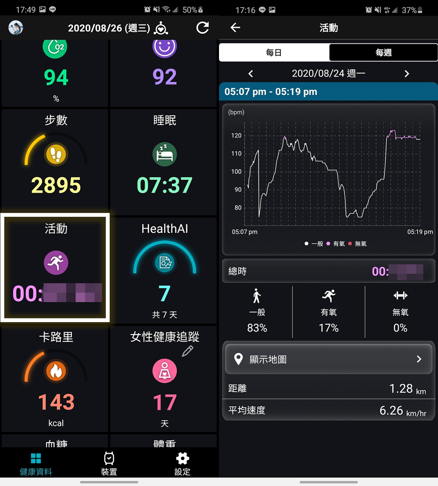Toggle the 一般 legend entry
The height and width of the screenshot is (486, 438).
[x=314, y=244]
